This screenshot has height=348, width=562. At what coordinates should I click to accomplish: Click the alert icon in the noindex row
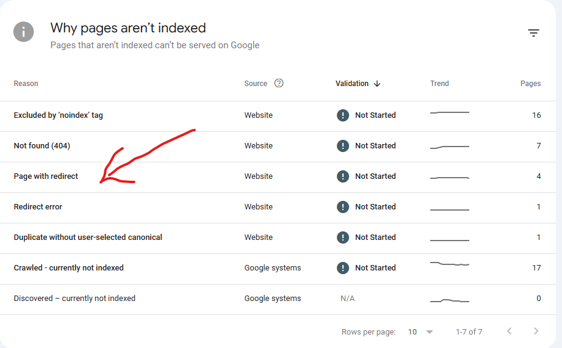[343, 115]
